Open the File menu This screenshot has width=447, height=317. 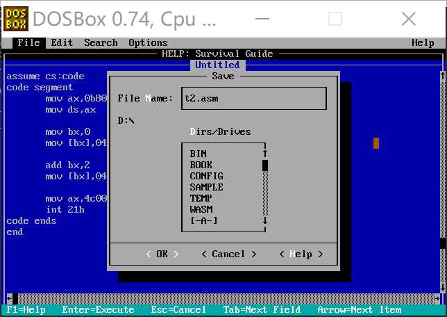[28, 43]
